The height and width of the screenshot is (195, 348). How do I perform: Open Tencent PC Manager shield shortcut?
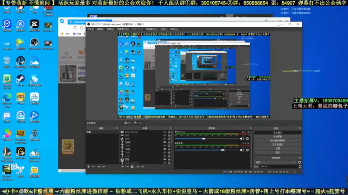pyautogui.click(x=7, y=26)
